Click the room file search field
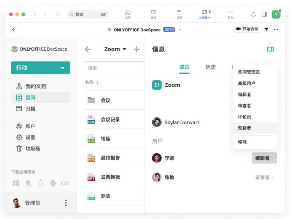The image size is (290, 219). click(114, 68)
